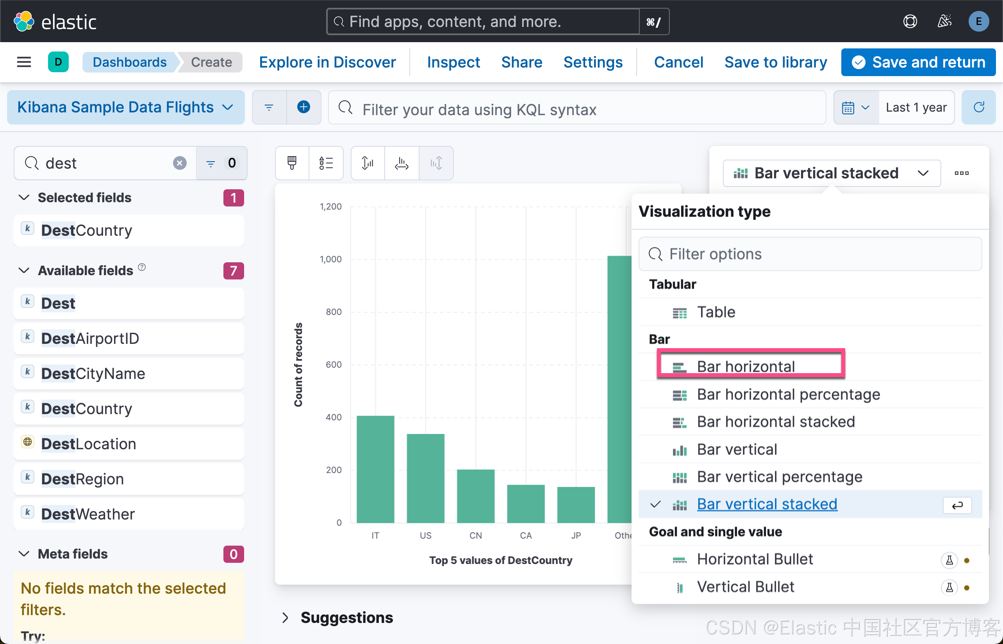1003x644 pixels.
Task: Toggle the main hamburger navigation menu
Action: pos(24,62)
